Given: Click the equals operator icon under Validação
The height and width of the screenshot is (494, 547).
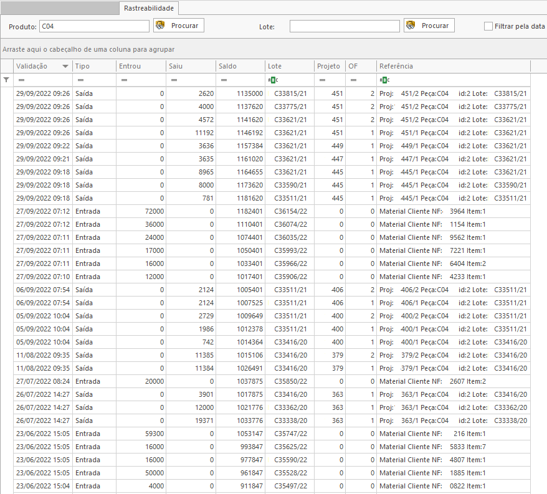Looking at the screenshot, I should click(21, 80).
